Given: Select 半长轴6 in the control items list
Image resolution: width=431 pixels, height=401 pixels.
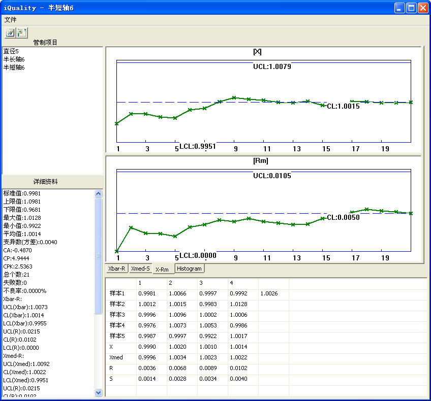Looking at the screenshot, I should tap(14, 59).
